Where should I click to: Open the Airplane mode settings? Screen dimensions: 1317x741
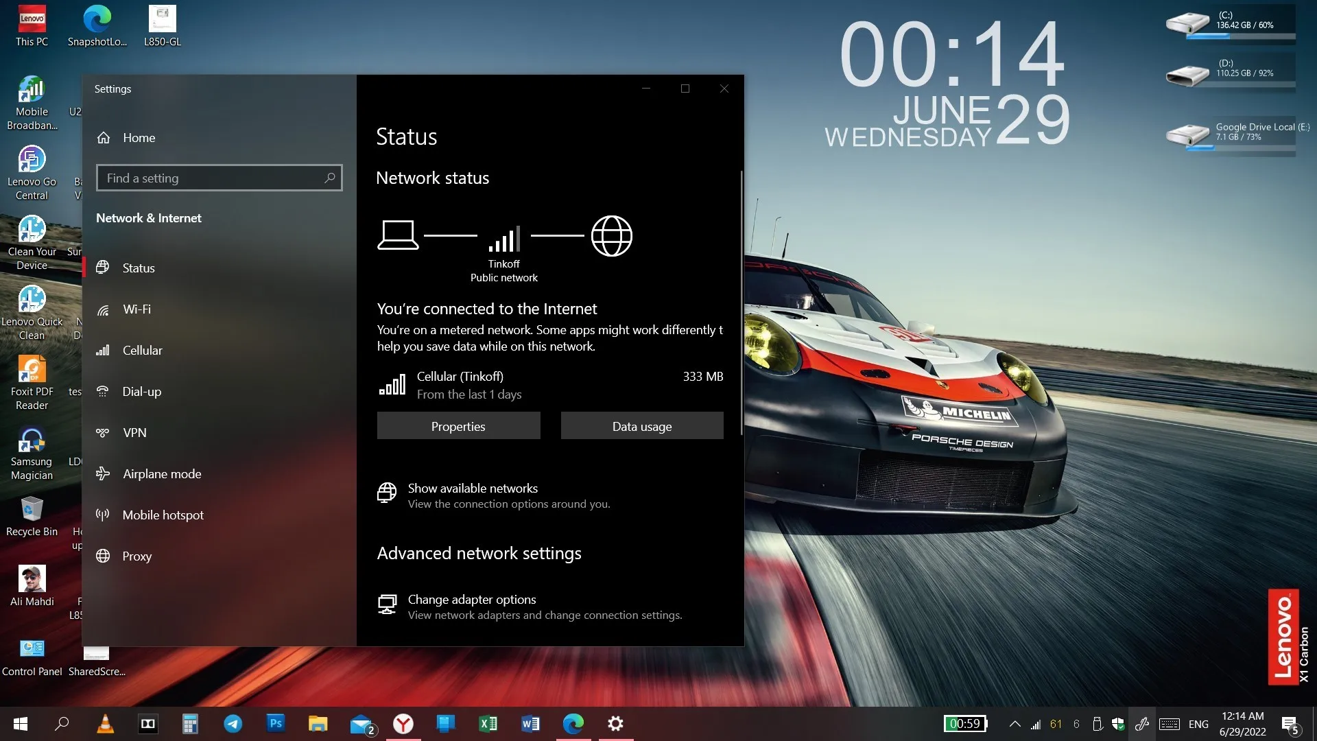tap(162, 474)
